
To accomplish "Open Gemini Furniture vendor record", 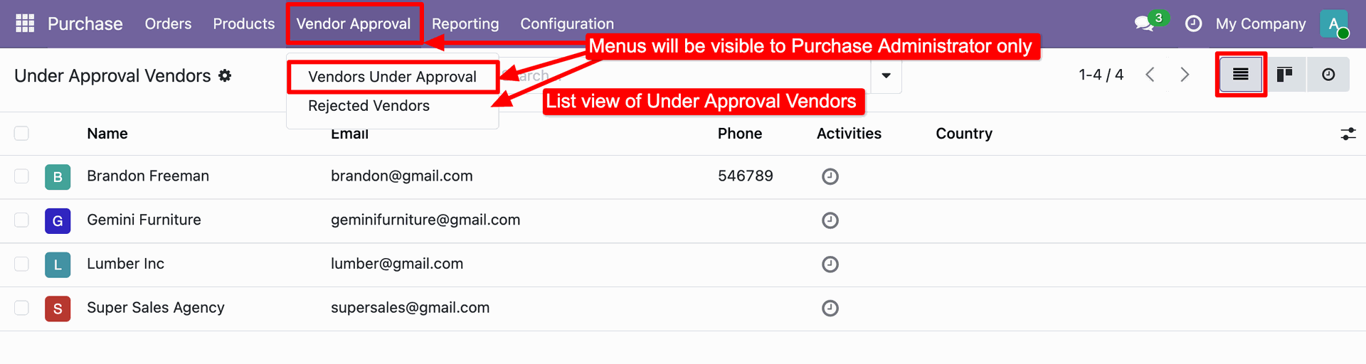I will tap(144, 220).
